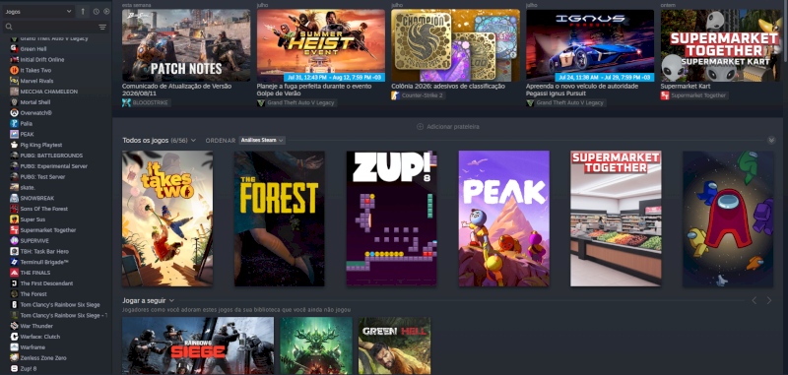Screen dimensions: 788x375
Task: Open the advanced filter lines icon in the search bar
Action: click(102, 27)
